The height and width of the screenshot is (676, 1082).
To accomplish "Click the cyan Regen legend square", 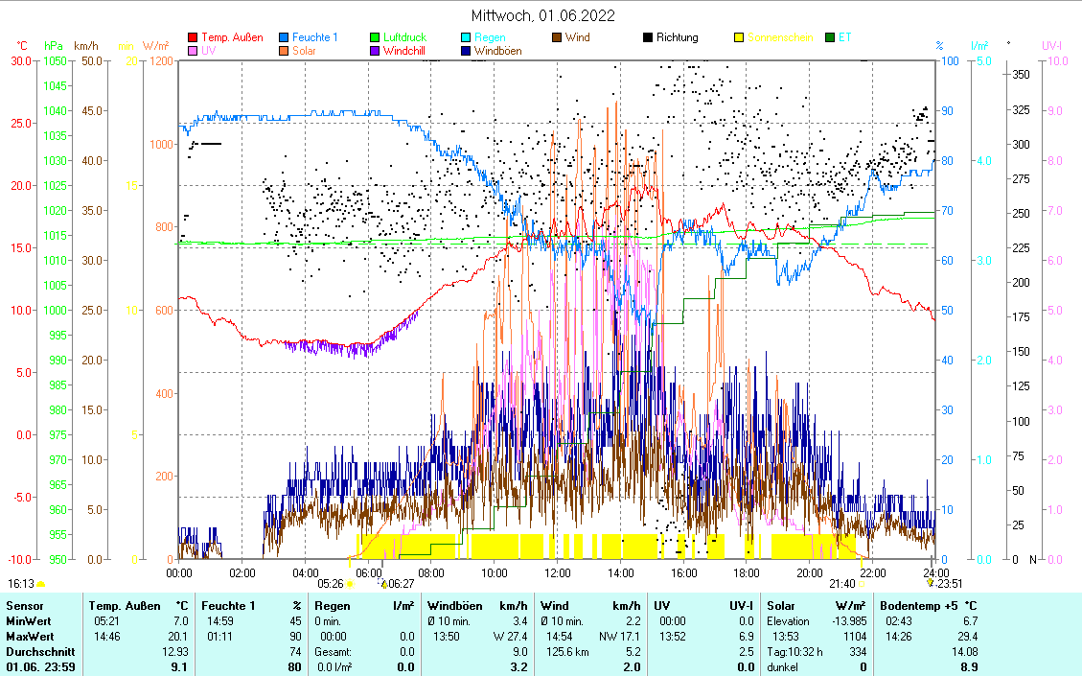I will click(x=466, y=38).
